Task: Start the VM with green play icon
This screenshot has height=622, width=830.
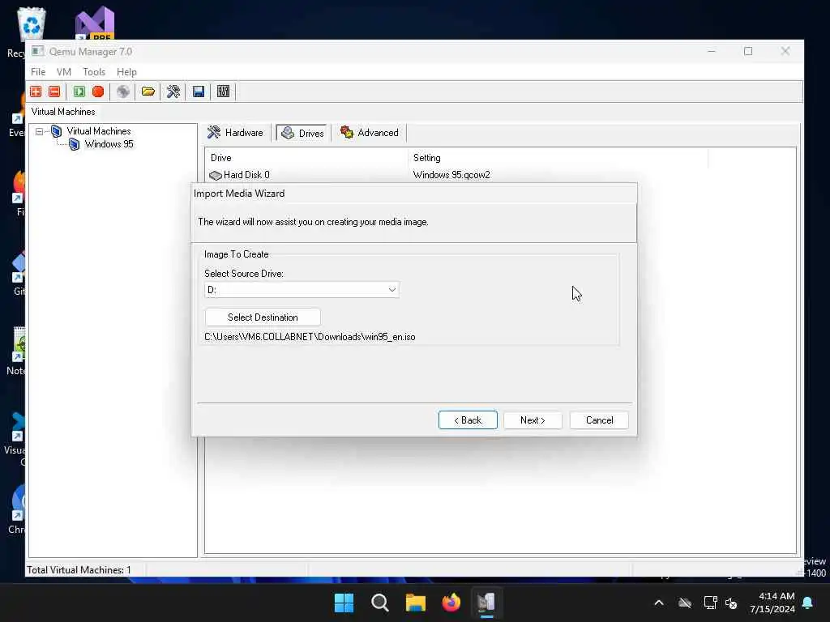Action: [x=79, y=92]
